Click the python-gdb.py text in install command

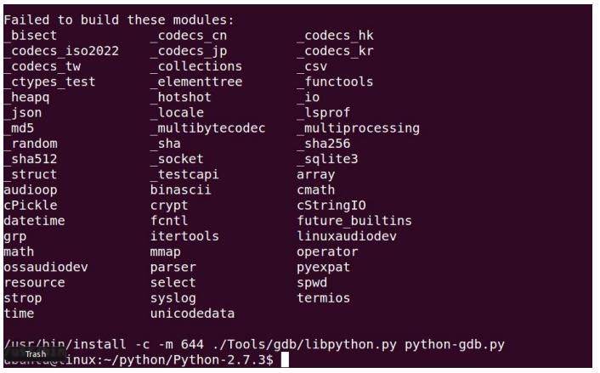455,345
